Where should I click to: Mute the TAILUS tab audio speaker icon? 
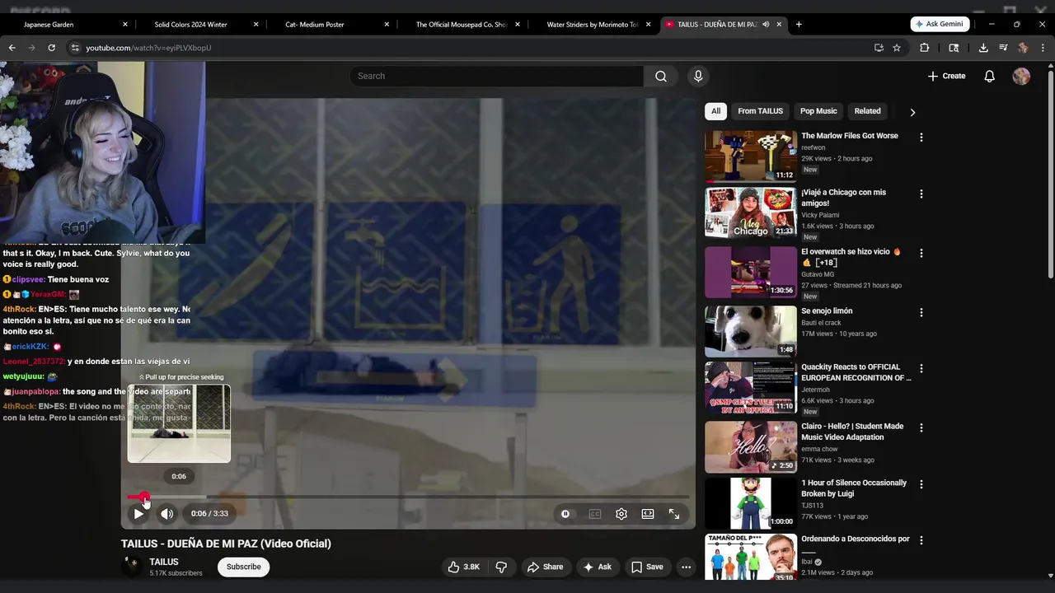click(x=766, y=25)
